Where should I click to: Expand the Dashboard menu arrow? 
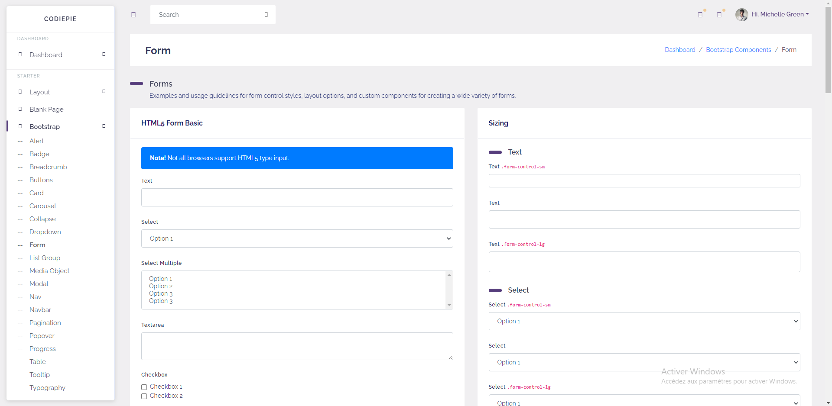click(x=104, y=55)
